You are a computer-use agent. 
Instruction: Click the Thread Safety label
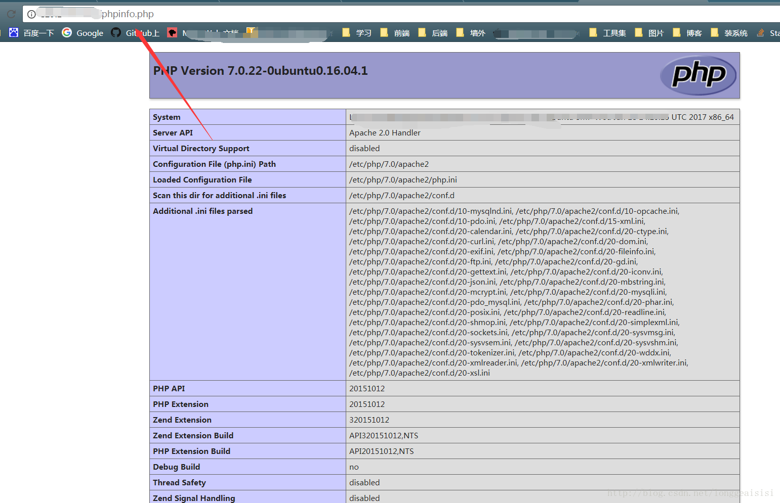click(179, 482)
